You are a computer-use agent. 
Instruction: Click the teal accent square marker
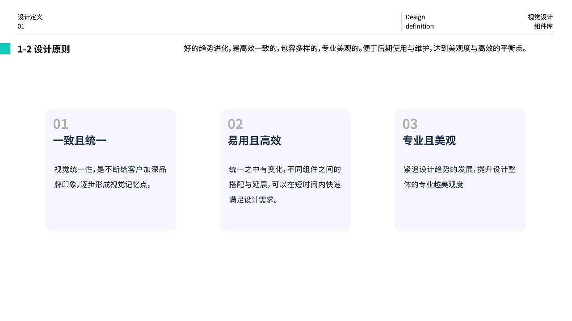(5, 48)
